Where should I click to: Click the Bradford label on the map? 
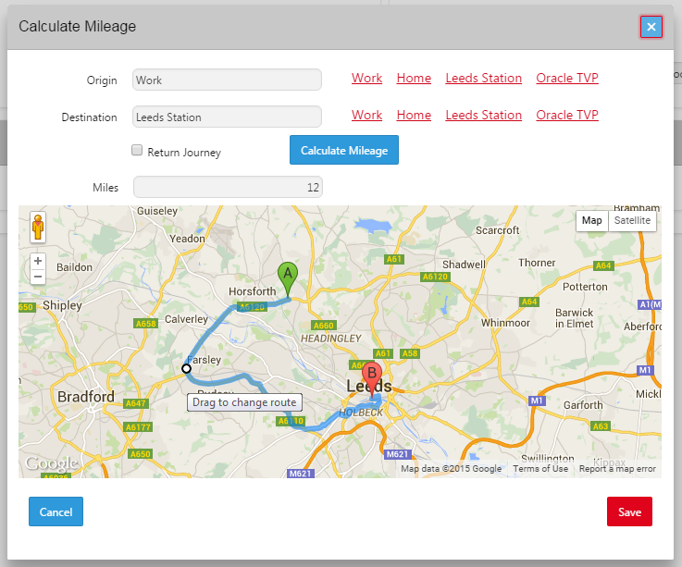tap(86, 397)
